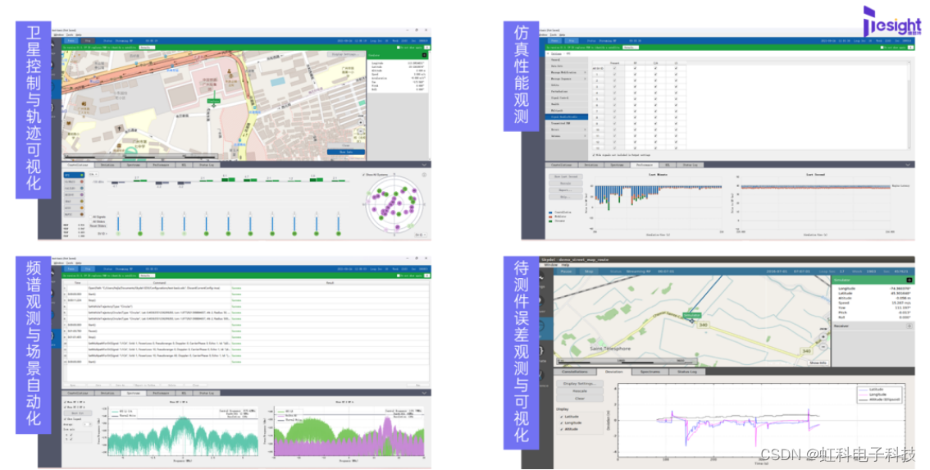Select the green Simulator marker on the street map route
This screenshot has width=930, height=470.
click(692, 315)
